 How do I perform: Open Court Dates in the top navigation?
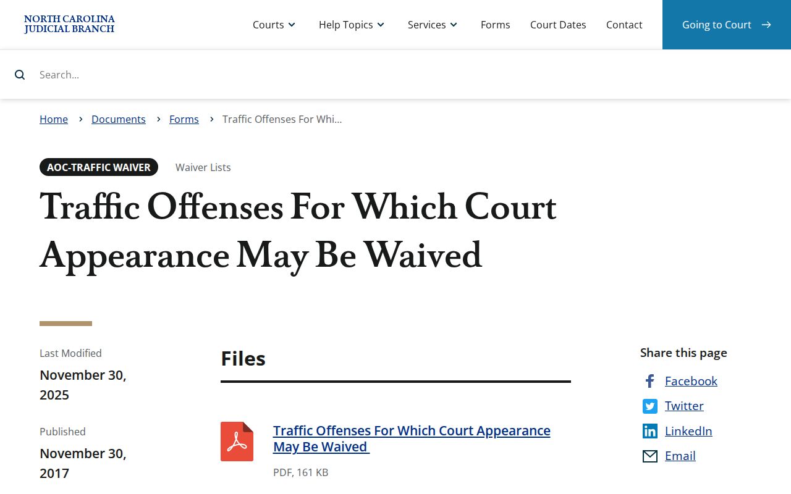click(x=558, y=25)
